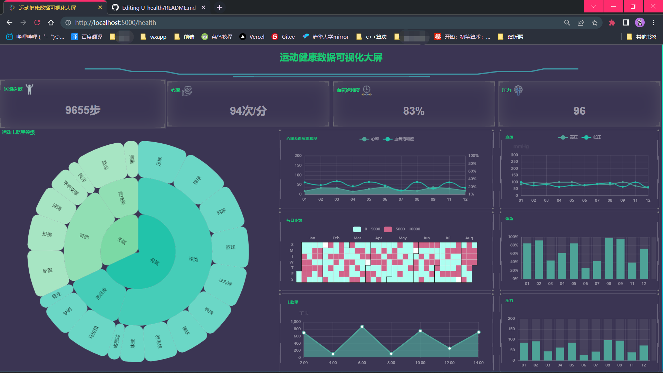Click the pink extension icon near the address bar
Viewport: 663px width, 373px height.
[612, 22]
